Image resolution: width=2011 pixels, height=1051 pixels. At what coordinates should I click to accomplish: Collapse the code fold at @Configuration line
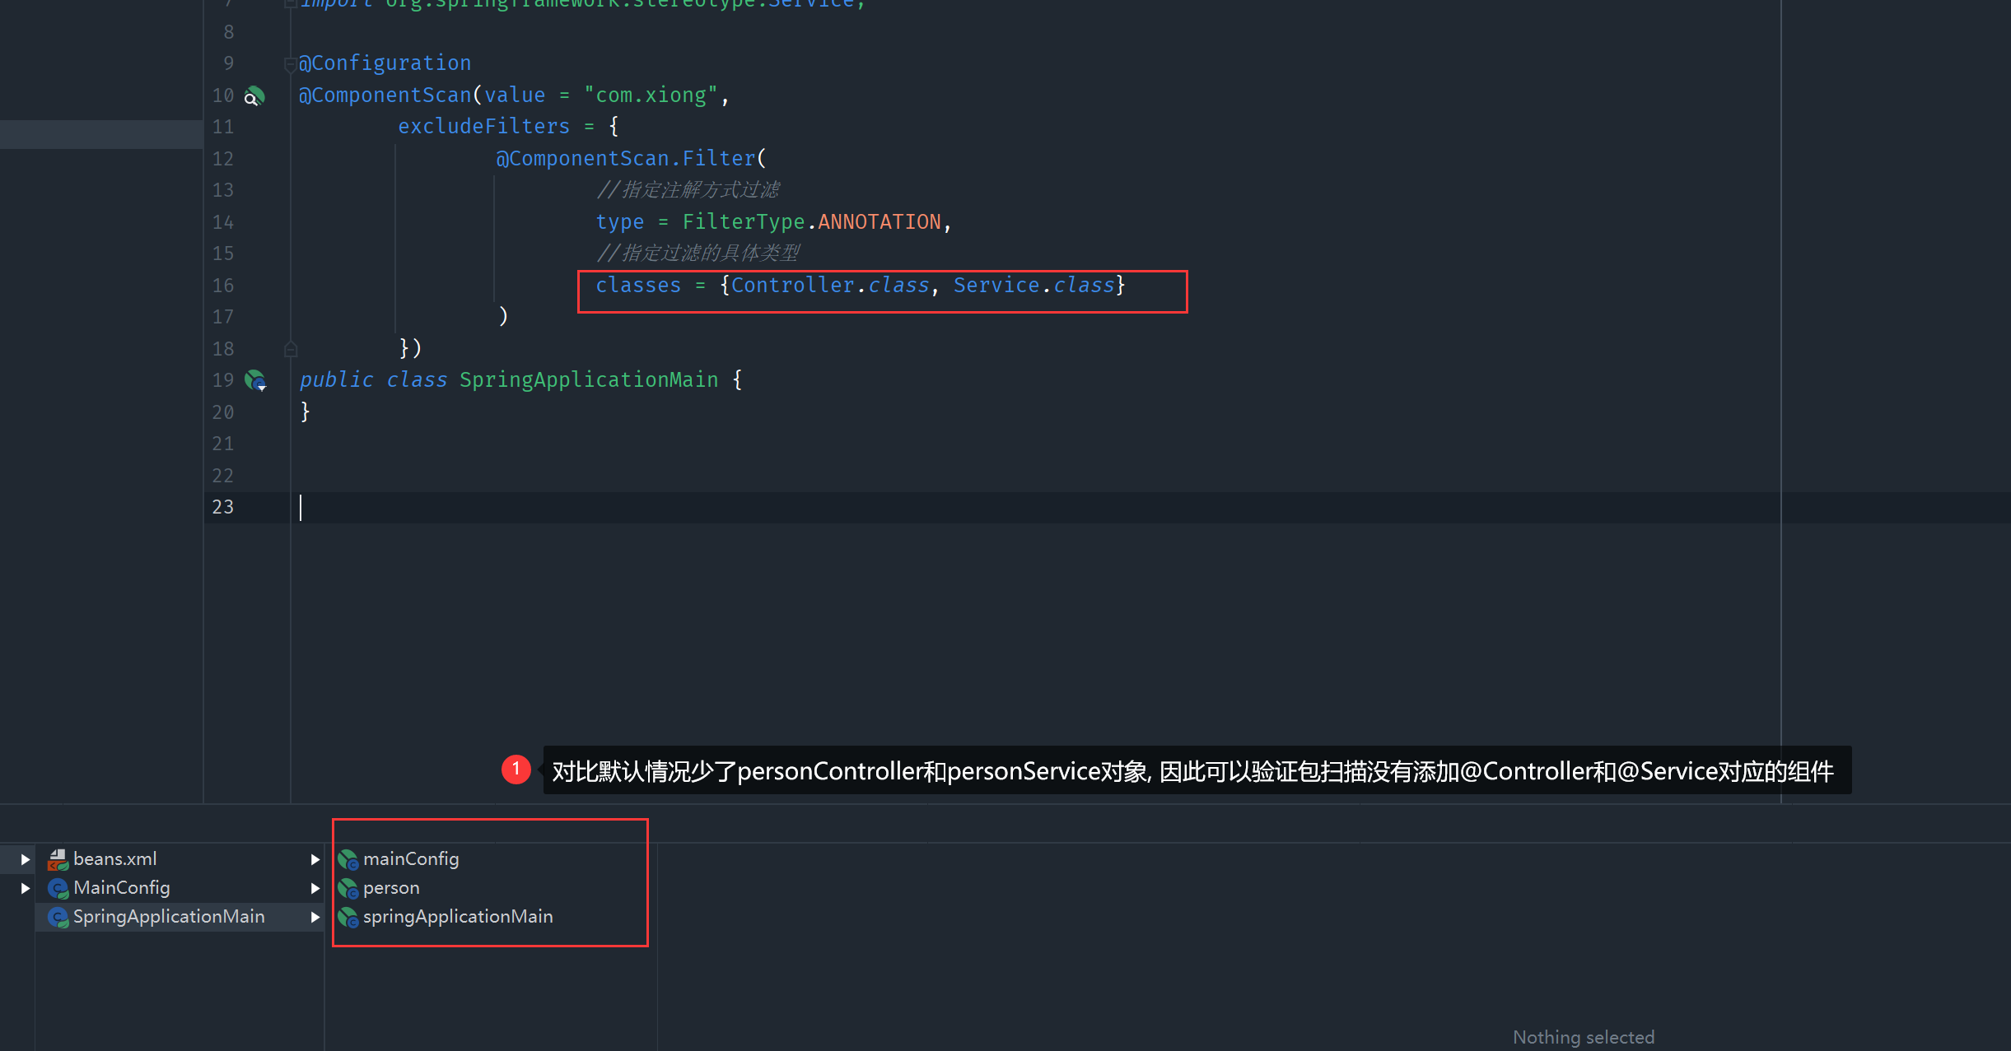tap(290, 63)
